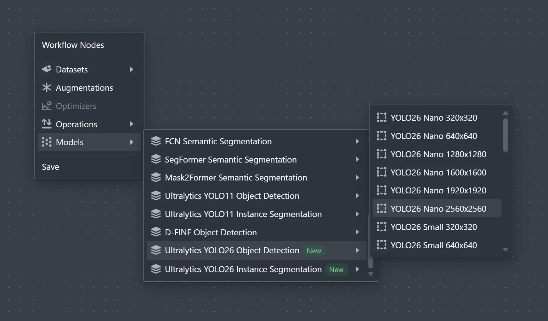Select the Augmentations menu entry
This screenshot has width=548, height=321.
(x=89, y=88)
